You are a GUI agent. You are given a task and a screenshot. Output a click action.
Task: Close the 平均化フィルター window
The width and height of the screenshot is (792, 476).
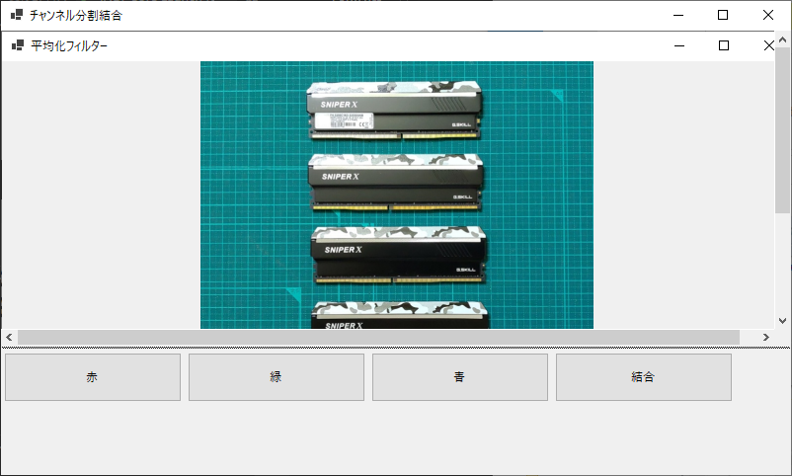[x=768, y=45]
